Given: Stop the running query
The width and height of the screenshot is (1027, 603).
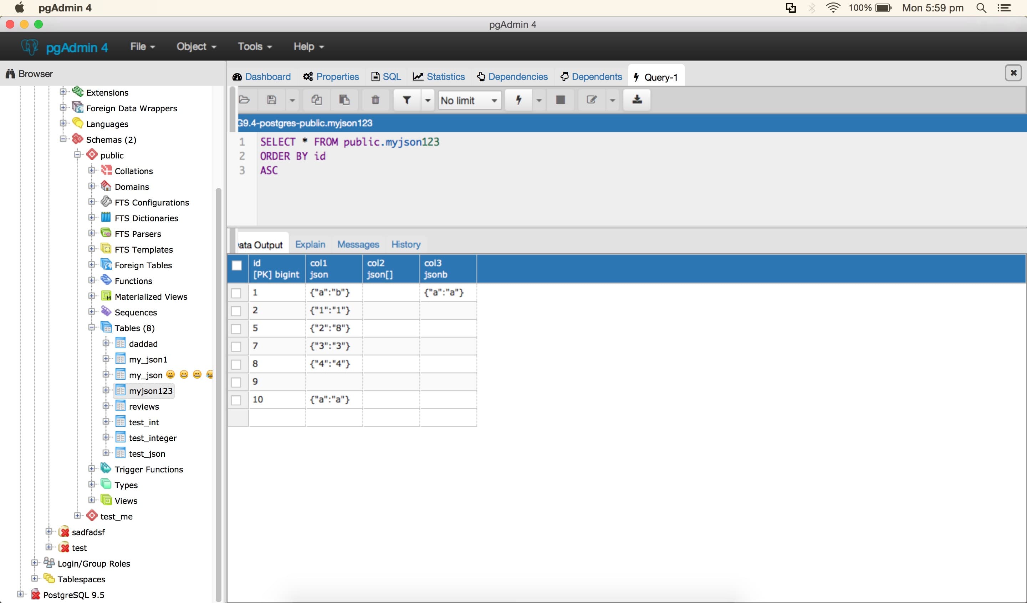Looking at the screenshot, I should coord(560,100).
